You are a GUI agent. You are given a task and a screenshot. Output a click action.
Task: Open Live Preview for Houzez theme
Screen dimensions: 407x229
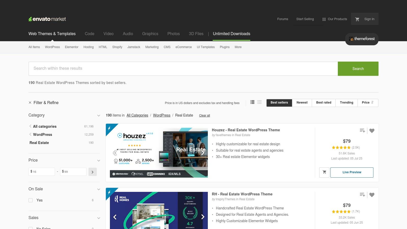pos(352,172)
